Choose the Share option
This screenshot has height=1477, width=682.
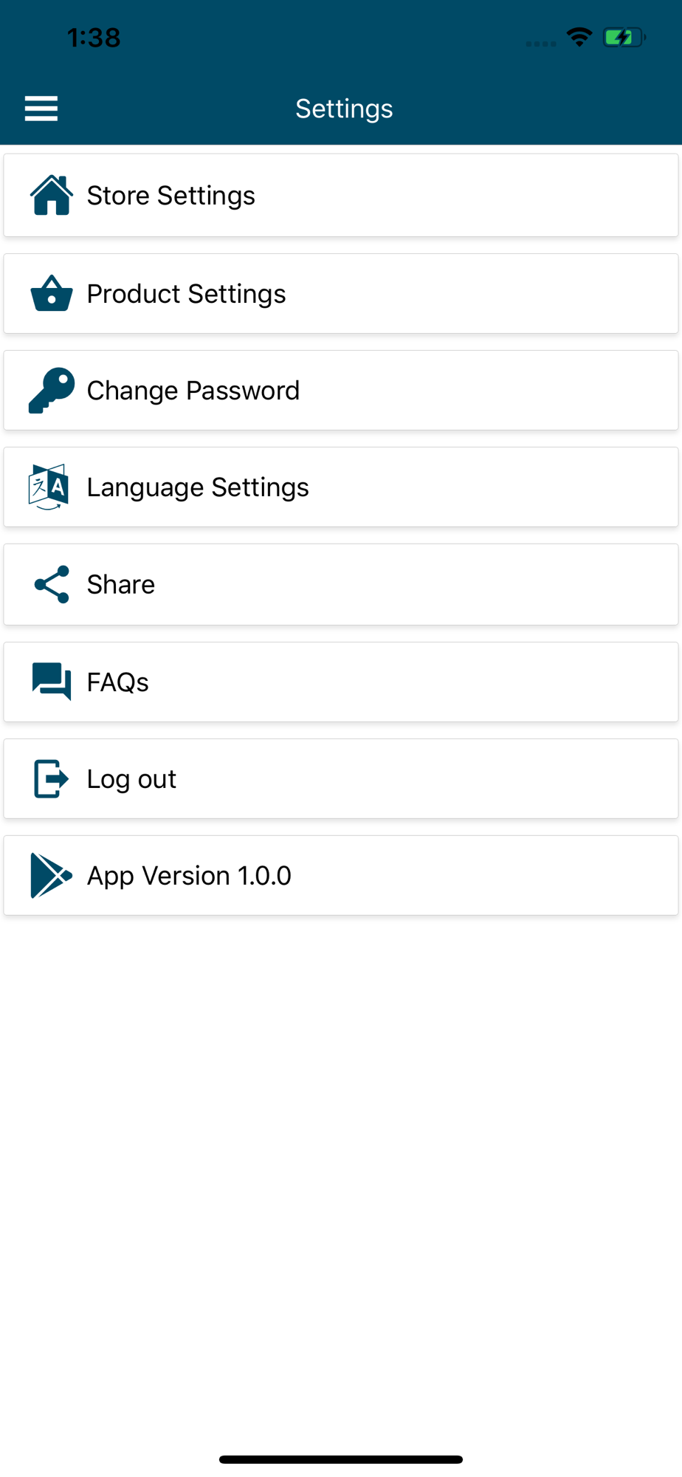click(x=121, y=585)
